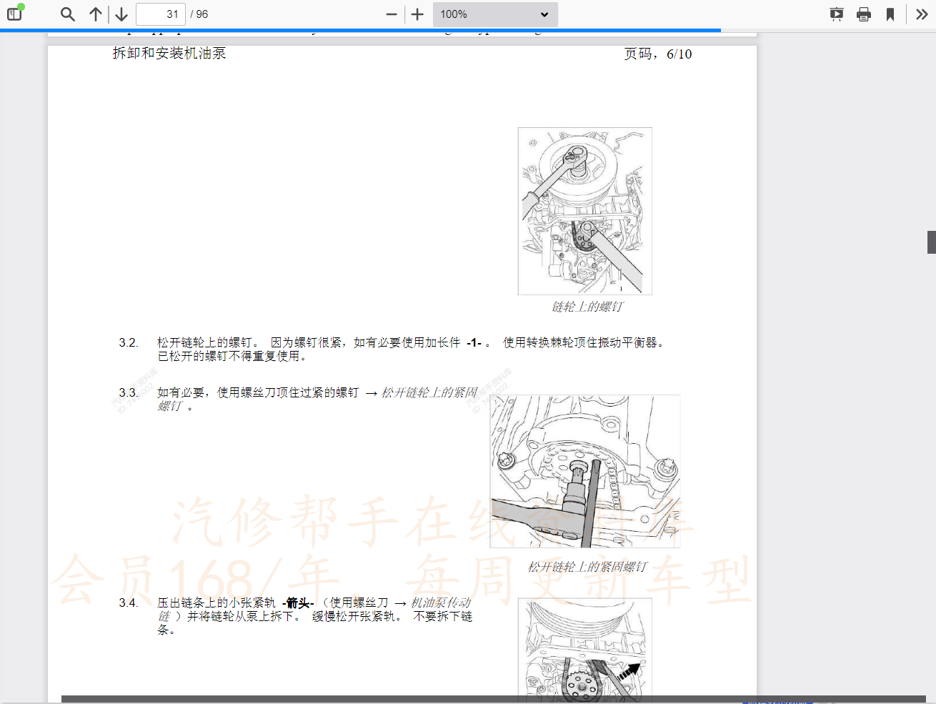Click the loosening sprocket bolt illustration

[x=584, y=471]
